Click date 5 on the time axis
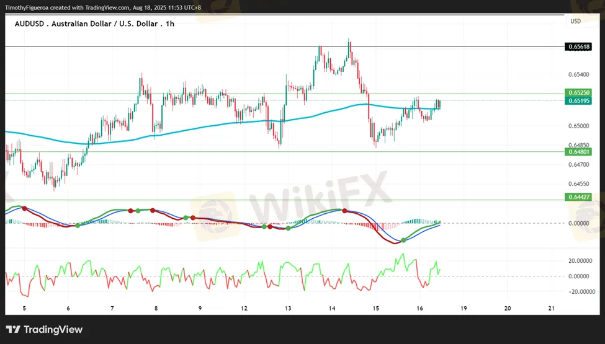The height and width of the screenshot is (344, 605). [24, 308]
